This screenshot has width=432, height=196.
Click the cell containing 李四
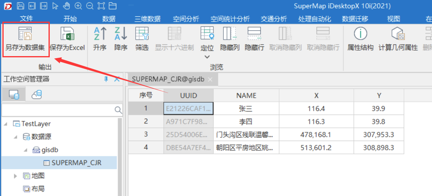[246, 121]
